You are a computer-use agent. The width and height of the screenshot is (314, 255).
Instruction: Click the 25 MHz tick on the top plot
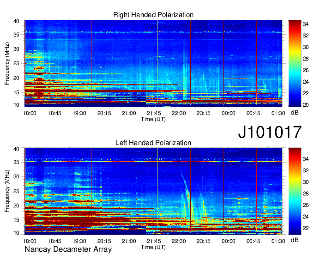17,64
